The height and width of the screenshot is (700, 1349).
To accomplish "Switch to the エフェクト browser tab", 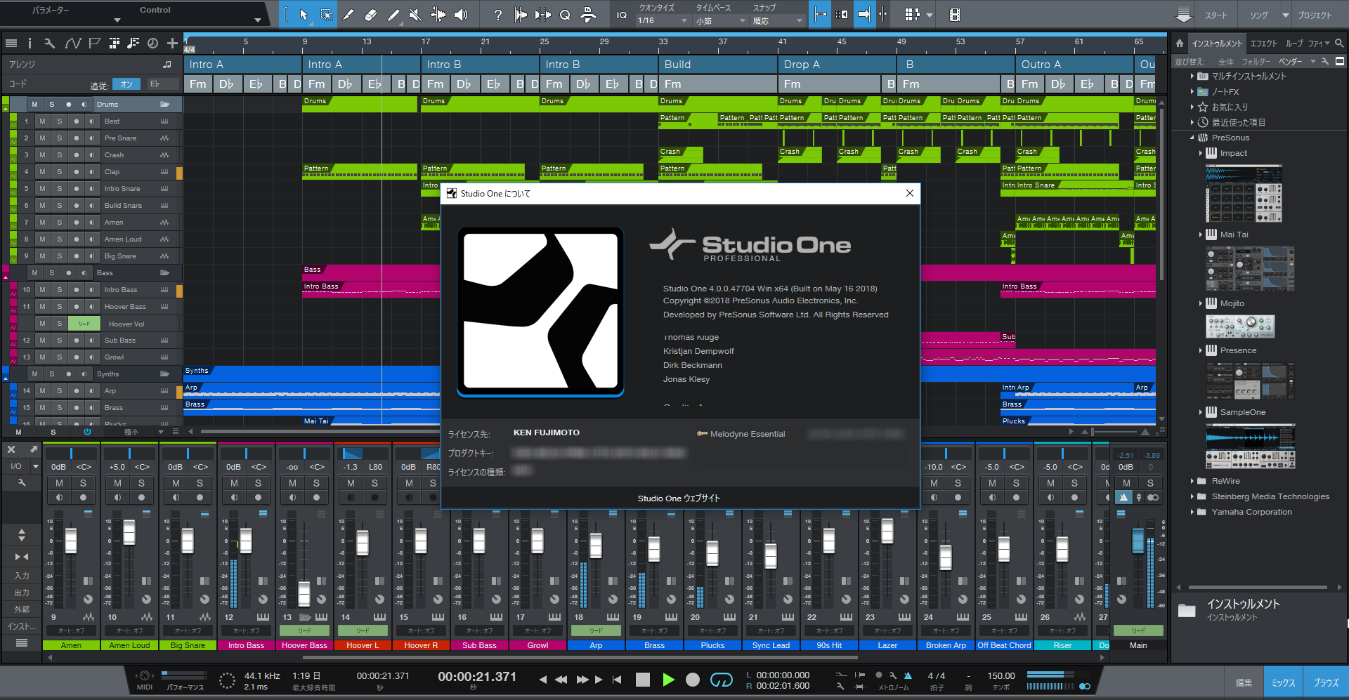I will coord(1263,44).
